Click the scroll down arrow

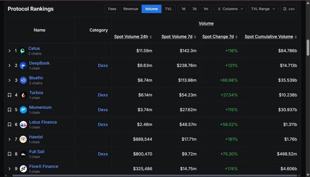pyautogui.click(x=308, y=175)
